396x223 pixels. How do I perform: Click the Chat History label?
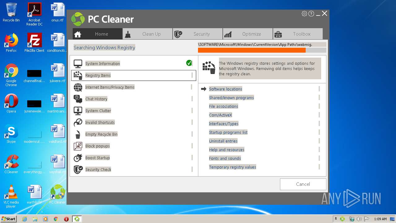pyautogui.click(x=96, y=99)
